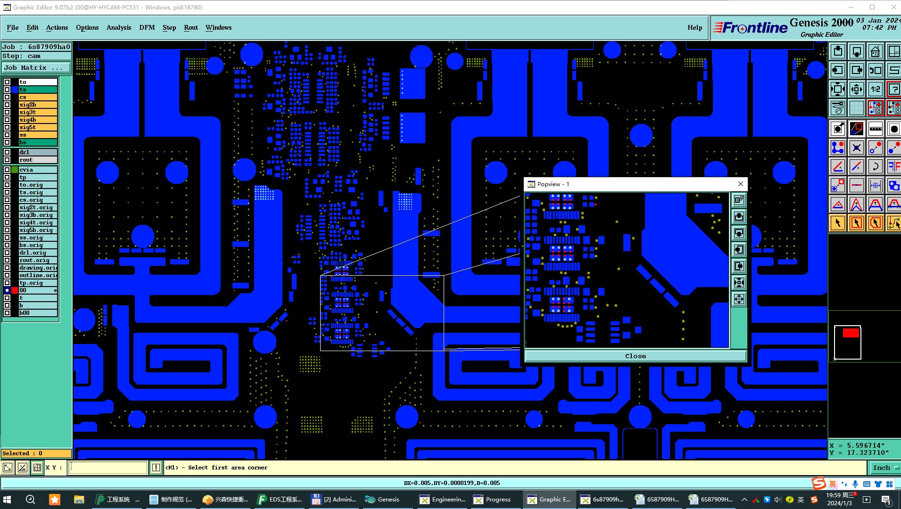Open the DFM menu
The image size is (901, 509).
(147, 27)
